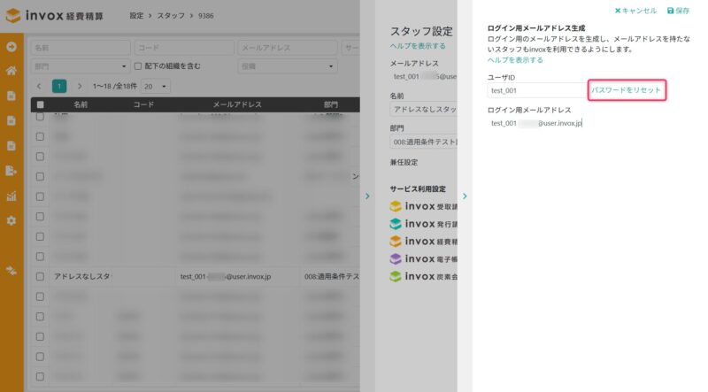The height and width of the screenshot is (392, 708).
Task: Focus the 名前 search filter field
Action: 81,48
